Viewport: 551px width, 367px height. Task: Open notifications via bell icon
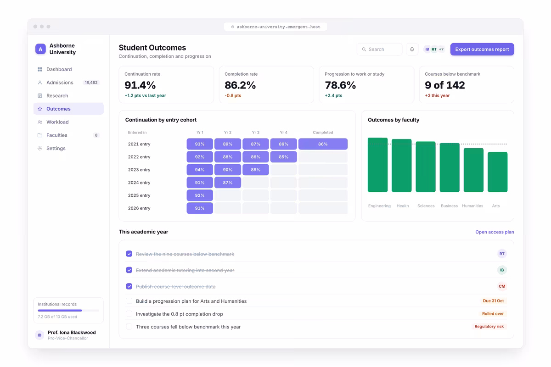point(412,49)
